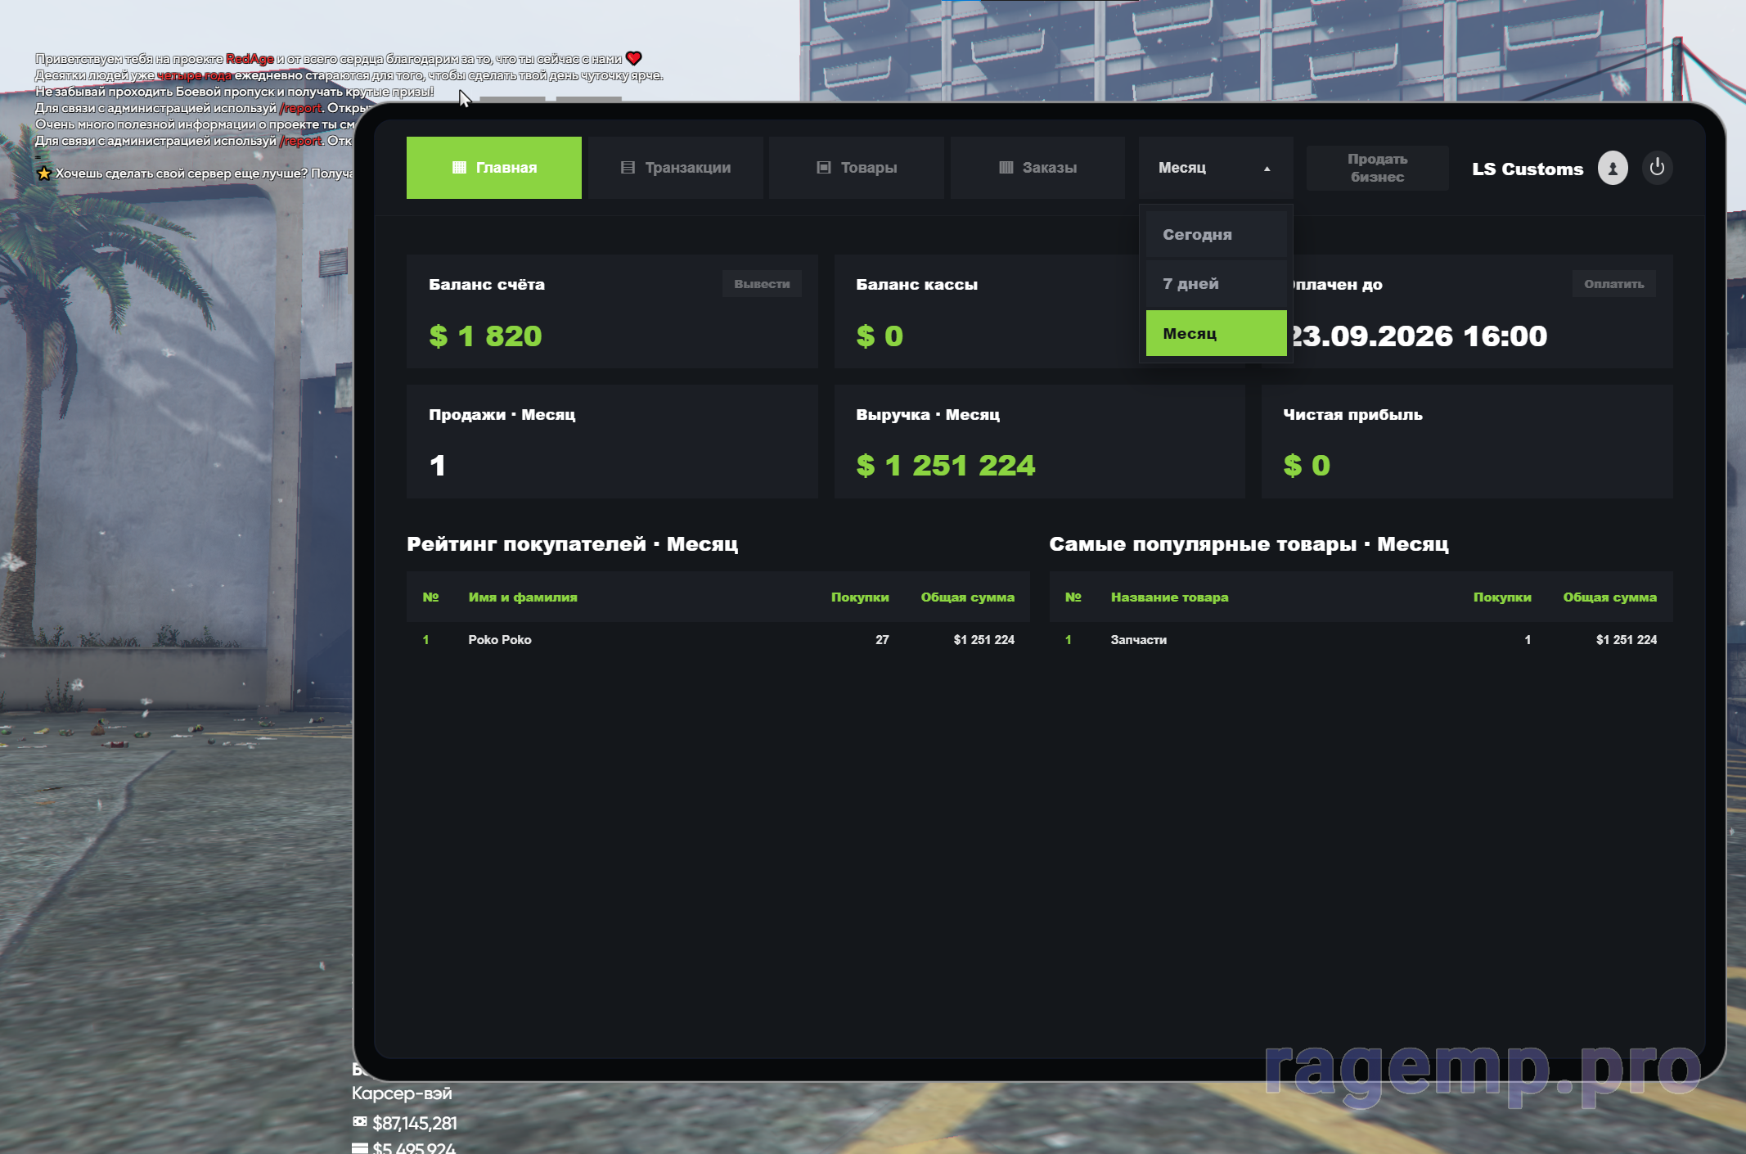Click the HUD cash amount $87,145,281
This screenshot has width=1746, height=1154.
[x=415, y=1123]
